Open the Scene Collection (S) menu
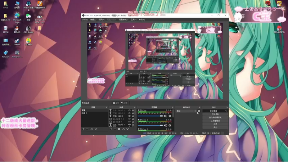 [123, 19]
